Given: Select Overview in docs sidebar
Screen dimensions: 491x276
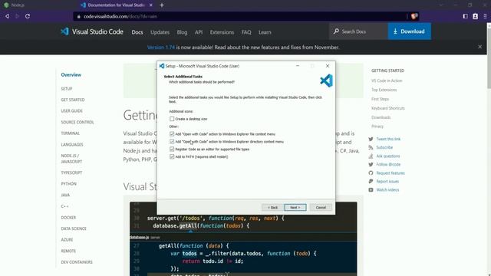Looking at the screenshot, I should tap(71, 75).
